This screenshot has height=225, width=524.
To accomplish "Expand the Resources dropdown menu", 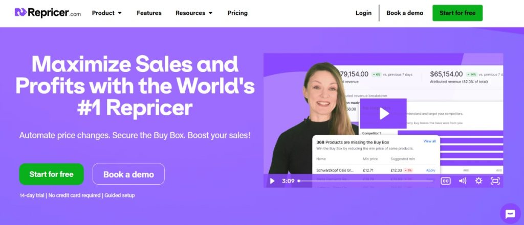I will (194, 13).
